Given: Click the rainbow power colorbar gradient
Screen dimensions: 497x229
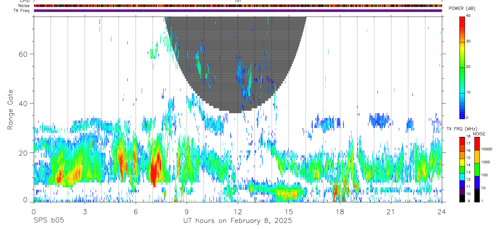Looking at the screenshot, I should 462,67.
